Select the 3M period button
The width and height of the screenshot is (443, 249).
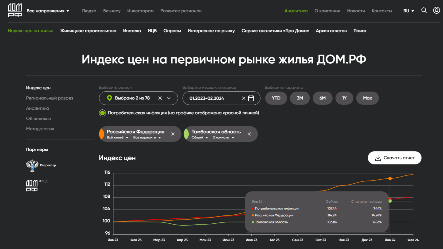[300, 98]
